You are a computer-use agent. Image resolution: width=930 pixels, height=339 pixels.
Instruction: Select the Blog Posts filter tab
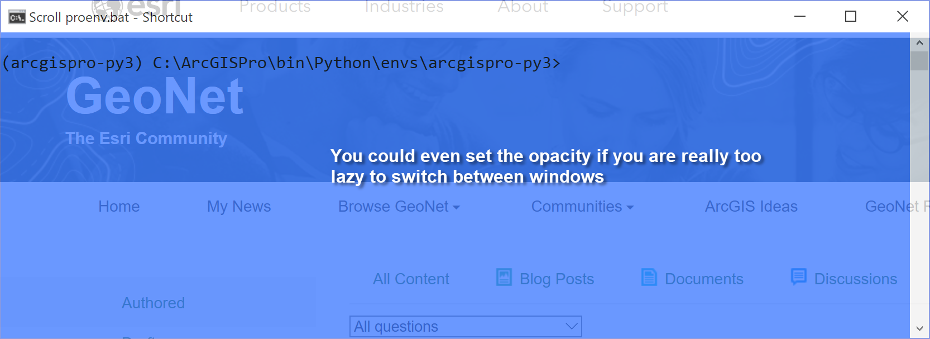tap(557, 279)
